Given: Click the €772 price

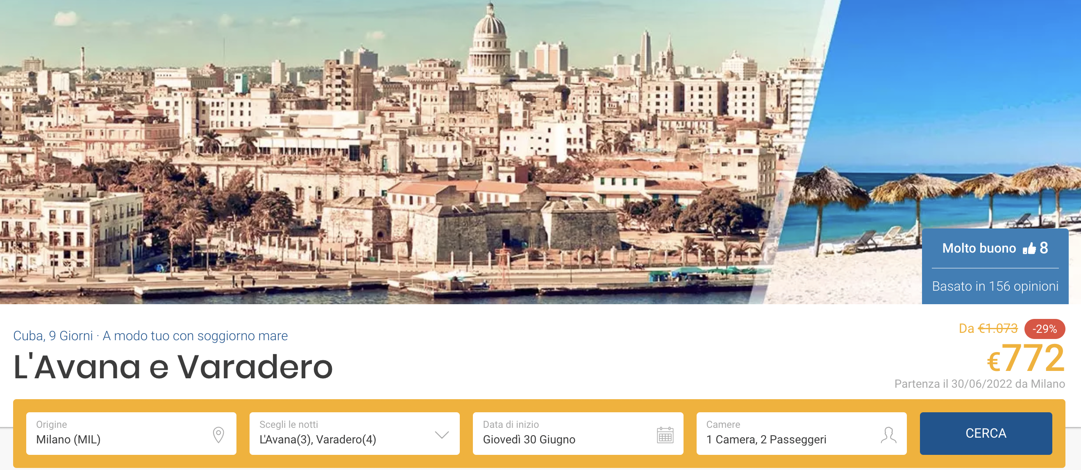Looking at the screenshot, I should (1026, 358).
